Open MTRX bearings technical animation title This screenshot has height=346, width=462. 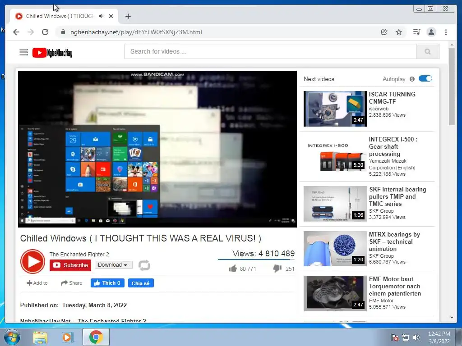(394, 241)
